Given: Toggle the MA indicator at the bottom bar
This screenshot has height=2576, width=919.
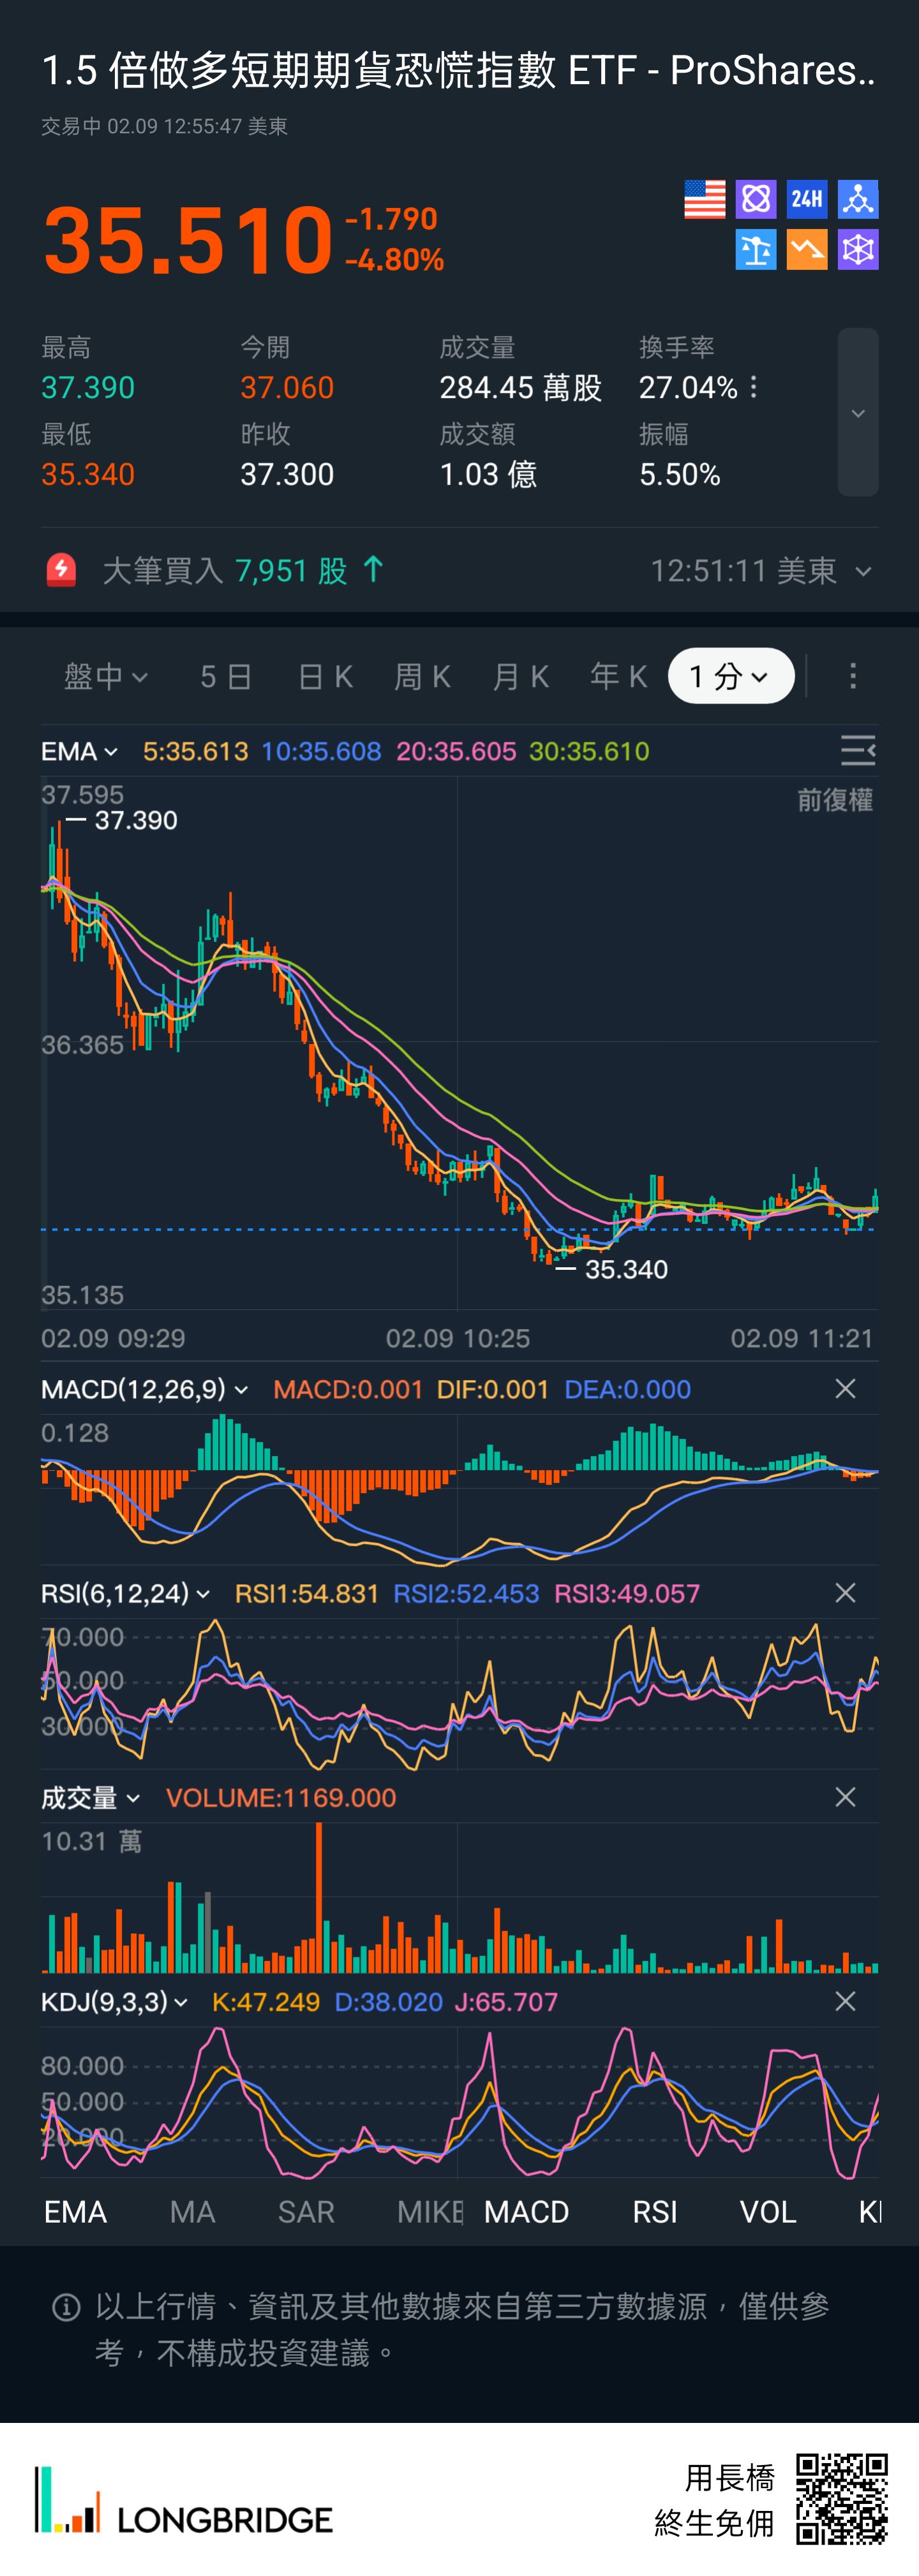Looking at the screenshot, I should click(192, 2212).
